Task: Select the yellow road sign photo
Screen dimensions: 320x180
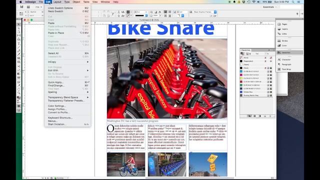Action: click(208, 164)
